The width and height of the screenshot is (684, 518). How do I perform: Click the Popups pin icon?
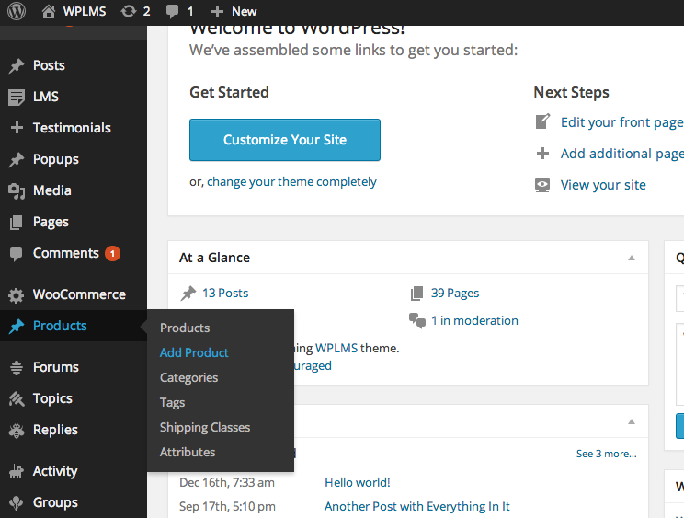tap(17, 160)
